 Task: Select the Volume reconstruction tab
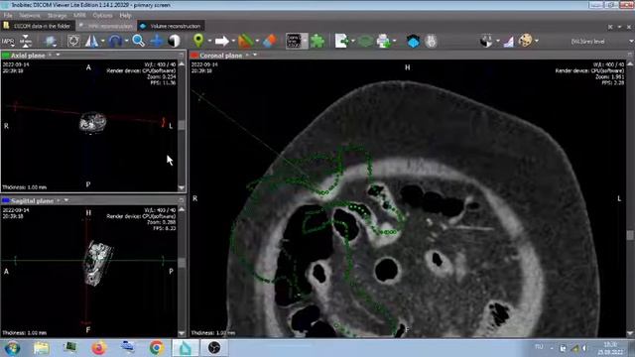171,26
